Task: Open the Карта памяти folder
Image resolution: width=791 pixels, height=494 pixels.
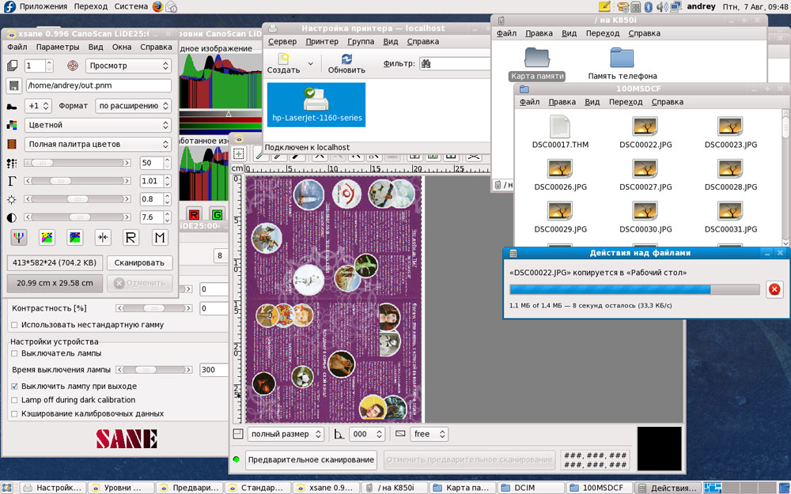Action: coord(537,63)
